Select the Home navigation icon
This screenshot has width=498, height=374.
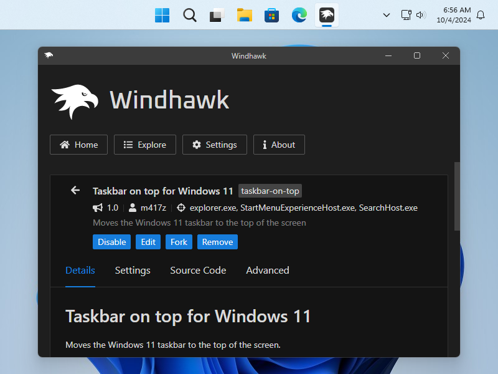pos(65,145)
